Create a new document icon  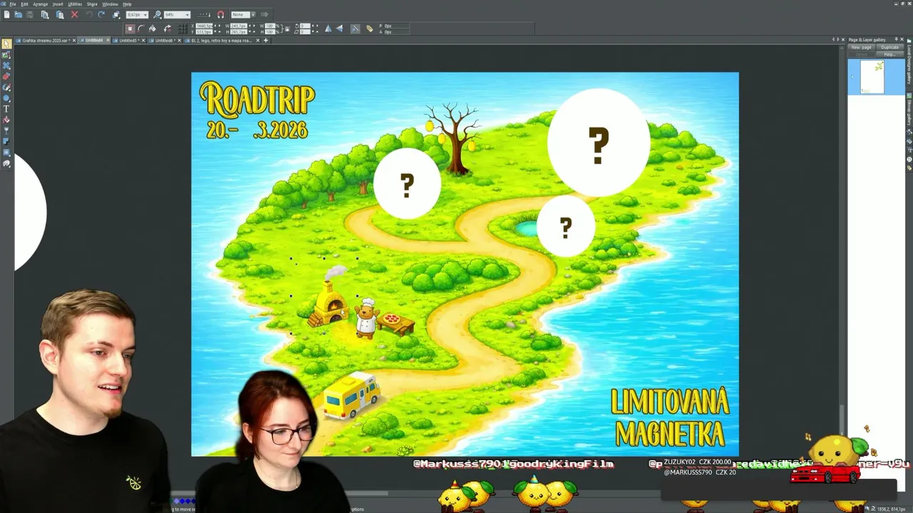click(x=6, y=14)
